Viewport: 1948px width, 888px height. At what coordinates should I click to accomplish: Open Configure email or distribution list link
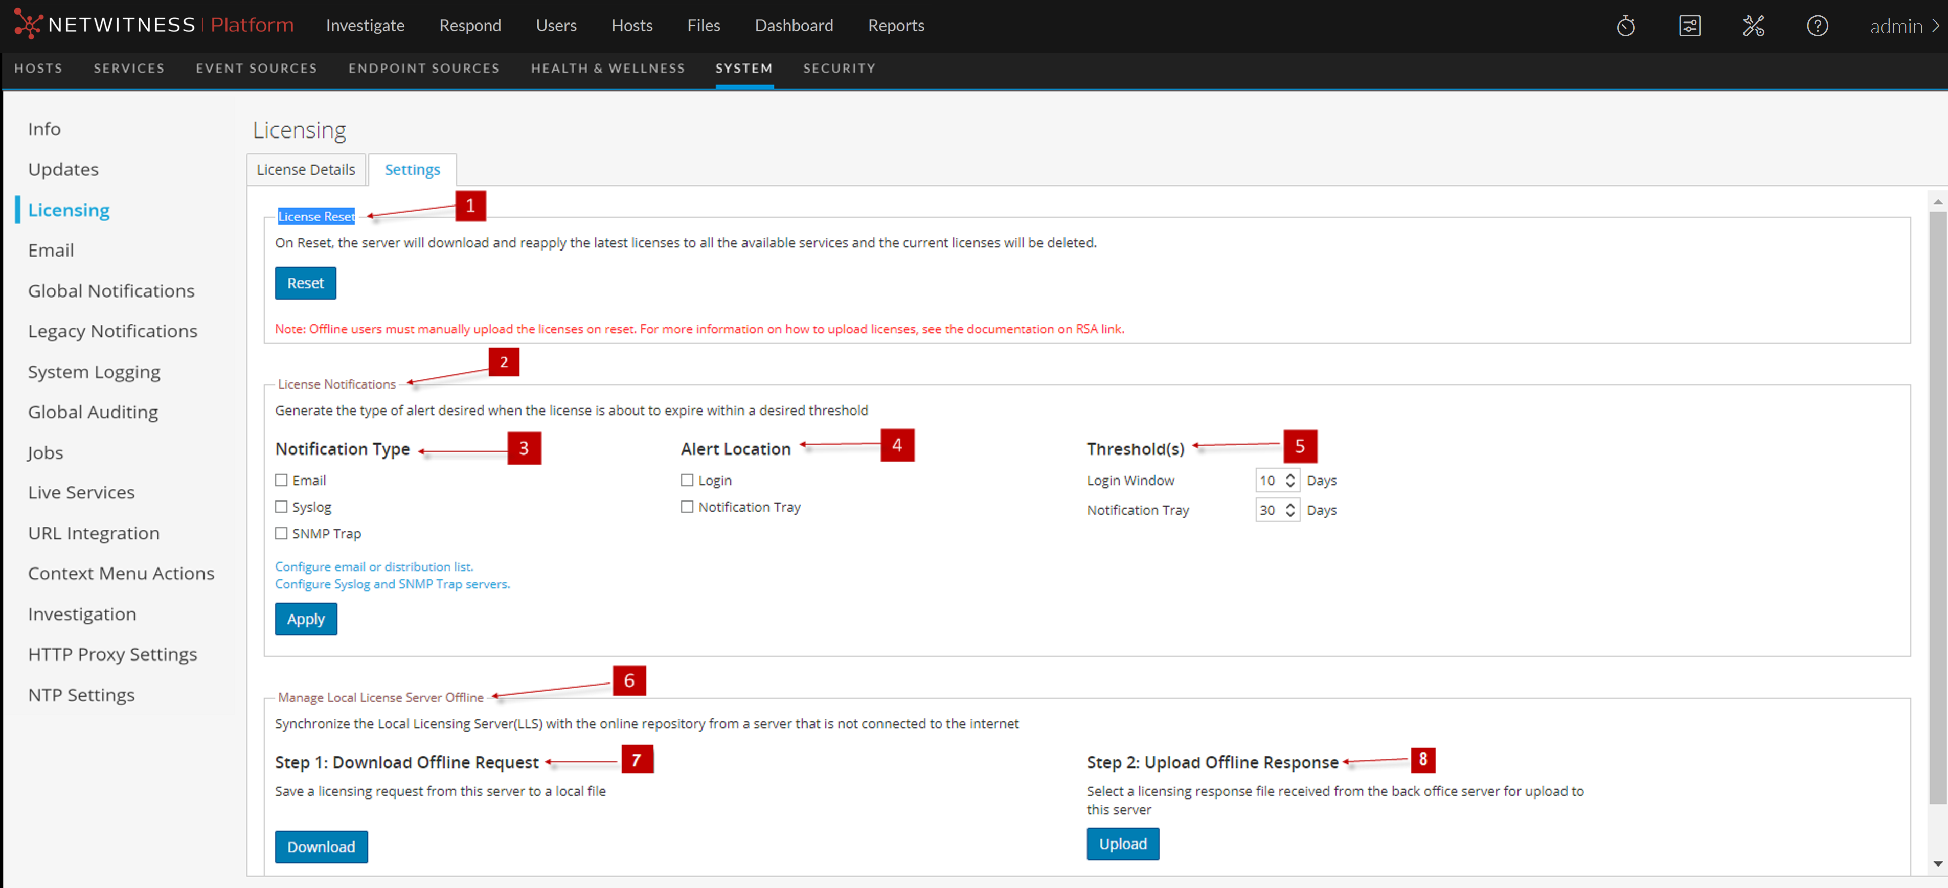[374, 566]
